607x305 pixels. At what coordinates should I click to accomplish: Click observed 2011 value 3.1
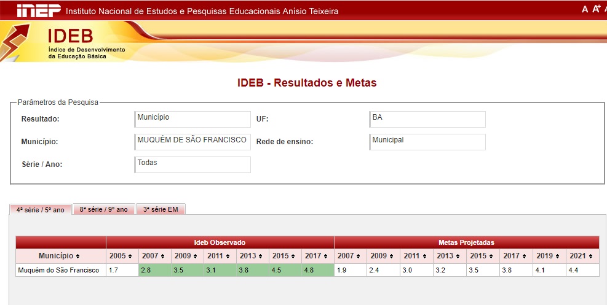212,270
